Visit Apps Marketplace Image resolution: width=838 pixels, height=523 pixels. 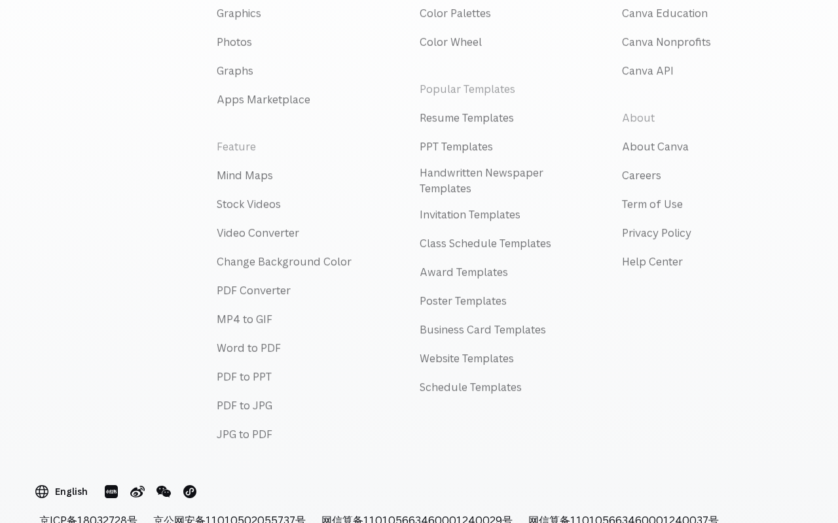(263, 99)
